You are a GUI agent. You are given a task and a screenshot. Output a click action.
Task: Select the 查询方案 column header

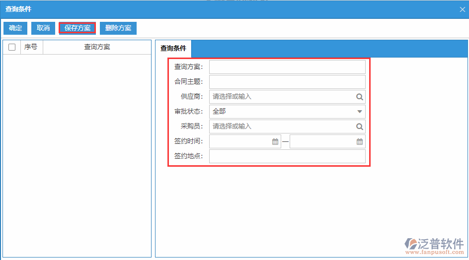97,47
